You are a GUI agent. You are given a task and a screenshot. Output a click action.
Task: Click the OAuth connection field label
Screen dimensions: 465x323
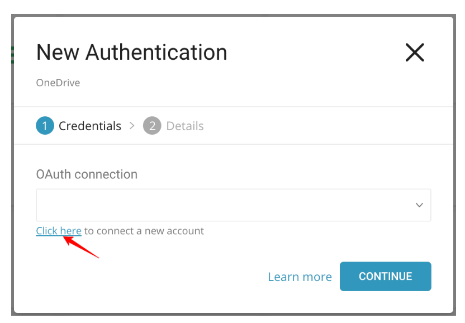point(87,174)
